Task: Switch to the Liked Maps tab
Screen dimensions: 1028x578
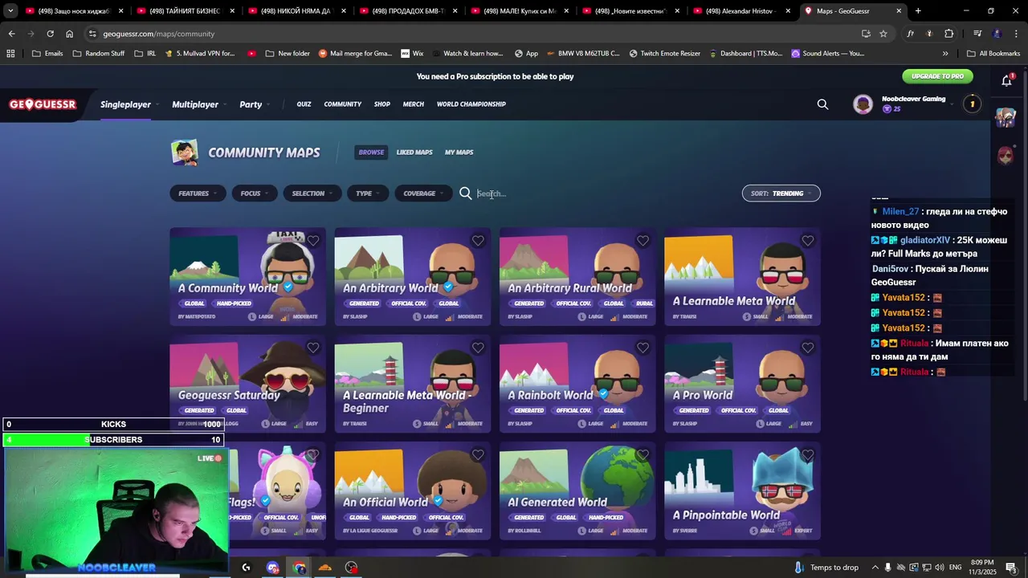Action: 414,153
